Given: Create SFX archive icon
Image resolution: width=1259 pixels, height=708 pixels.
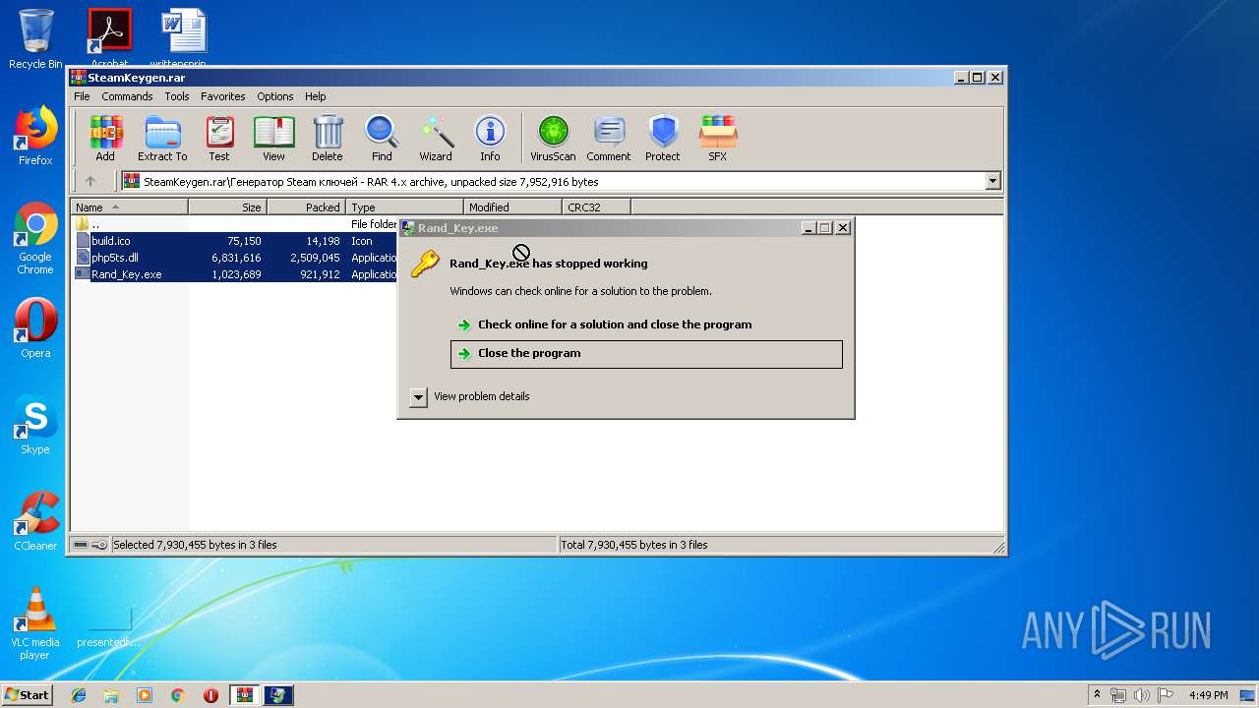Looking at the screenshot, I should pyautogui.click(x=718, y=139).
